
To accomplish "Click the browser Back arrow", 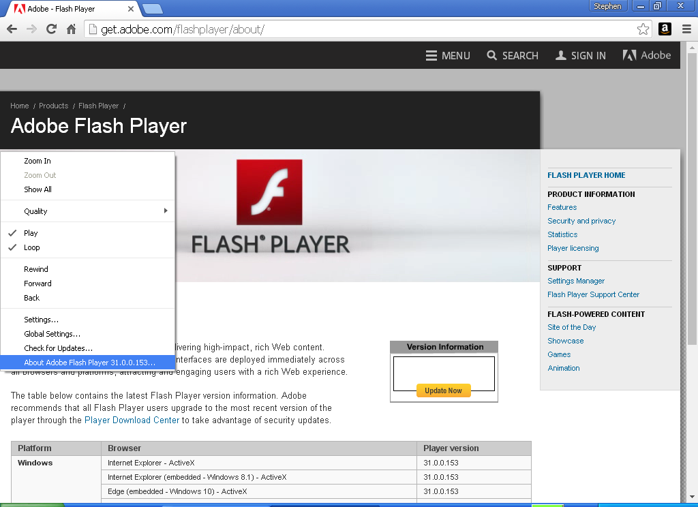I will (12, 29).
